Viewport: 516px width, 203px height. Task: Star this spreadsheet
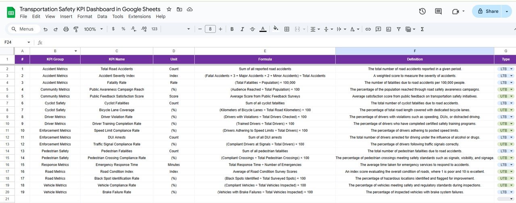pyautogui.click(x=169, y=9)
